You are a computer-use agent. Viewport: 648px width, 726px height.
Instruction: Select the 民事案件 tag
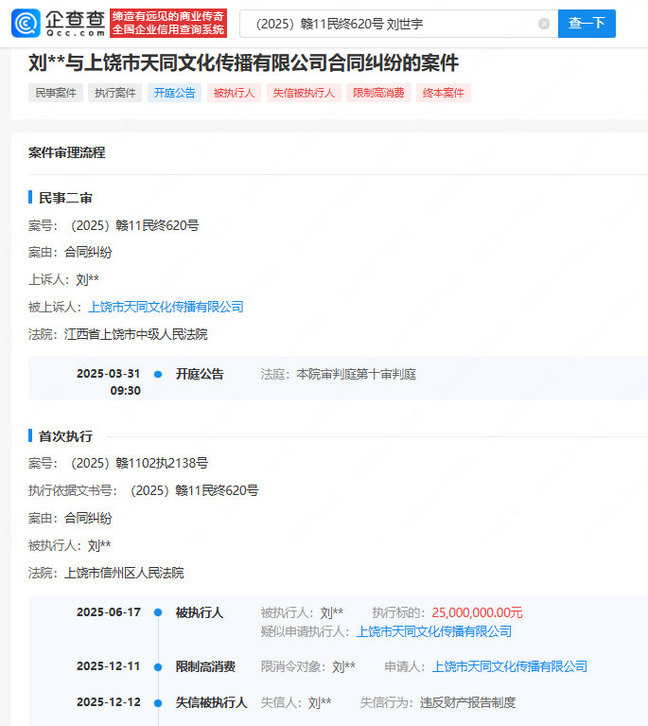(56, 93)
